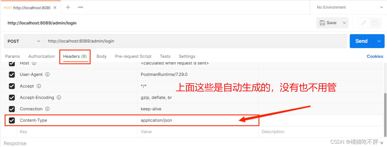Screen dimensions: 387x147
Task: Uncheck the Host header checkbox
Action: pyautogui.click(x=12, y=63)
